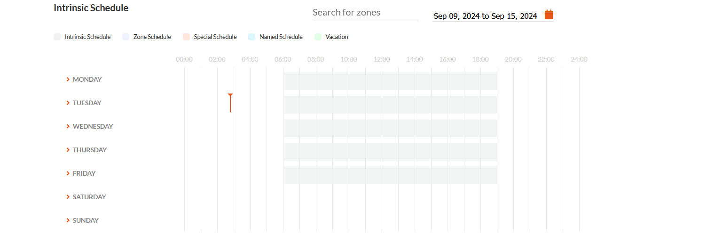This screenshot has height=250, width=715.
Task: Select Monday's gray schedule block
Action: click(x=390, y=81)
